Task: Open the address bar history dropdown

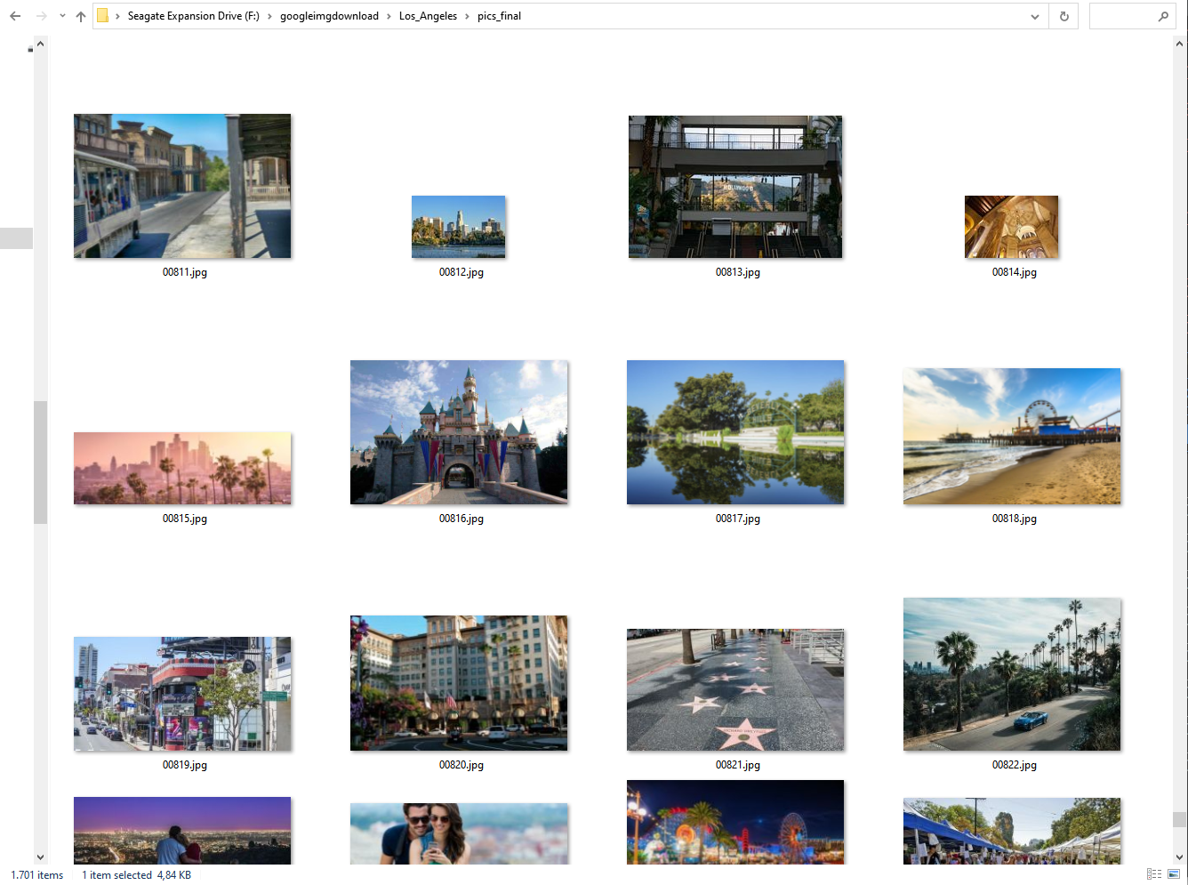Action: coord(1035,16)
